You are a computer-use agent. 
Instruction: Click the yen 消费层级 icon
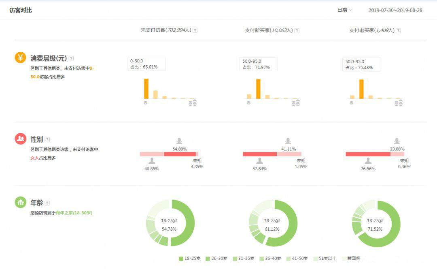coord(20,58)
